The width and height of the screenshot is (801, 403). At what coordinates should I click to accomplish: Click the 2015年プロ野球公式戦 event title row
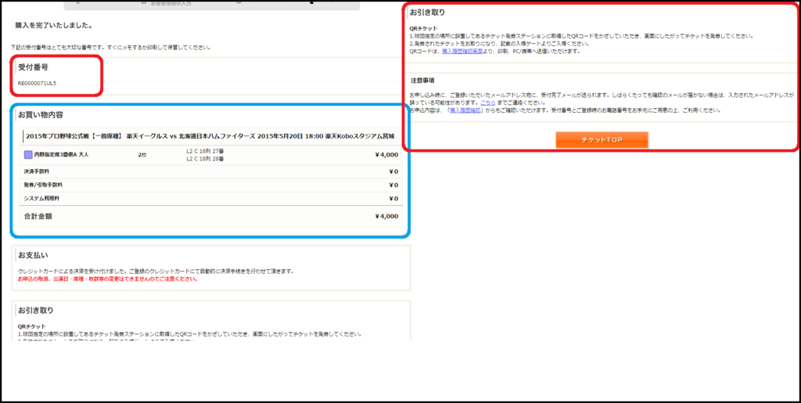210,135
